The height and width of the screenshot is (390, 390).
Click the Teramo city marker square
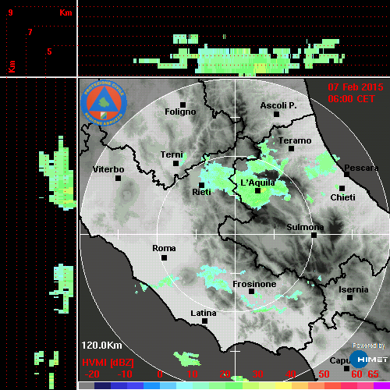coord(292,149)
